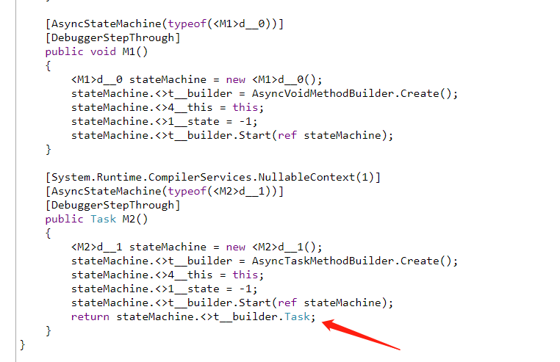The width and height of the screenshot is (560, 362).
Task: Click typeof keyword in <M2>d__1 attribute
Action: coord(187,192)
